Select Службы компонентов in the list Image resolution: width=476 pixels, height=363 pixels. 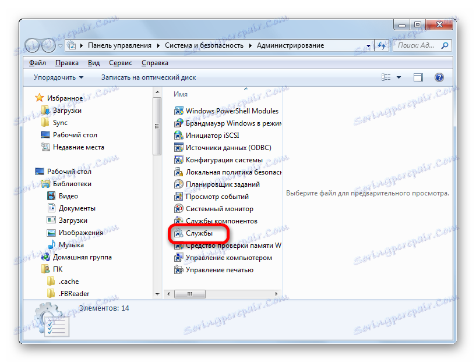pos(216,221)
